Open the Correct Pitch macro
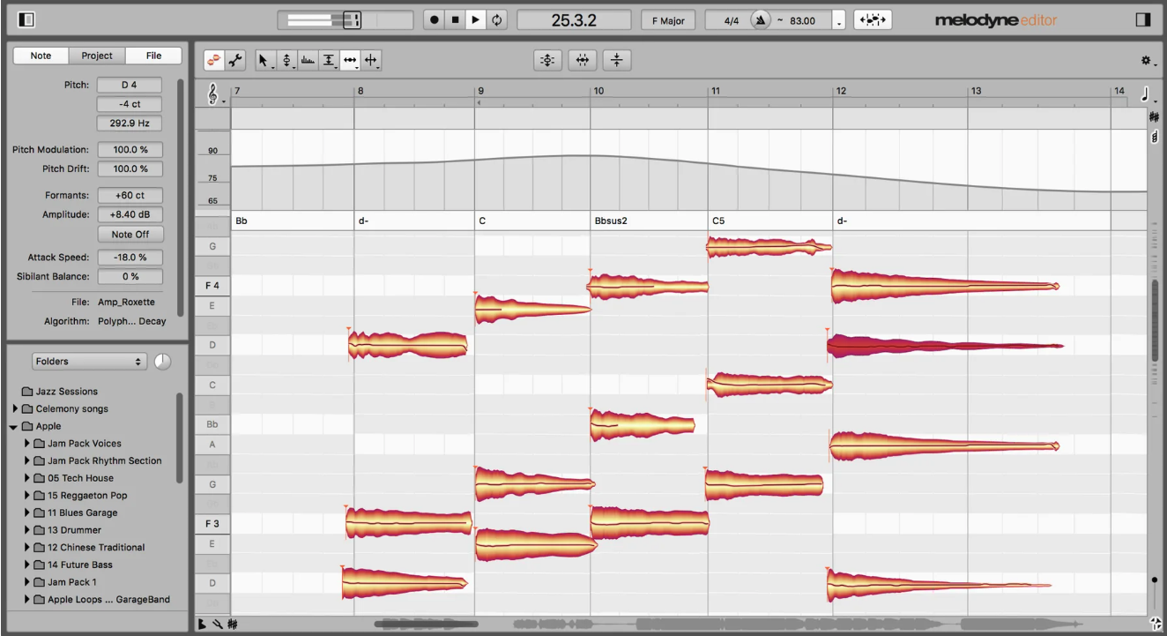This screenshot has width=1167, height=636. (x=547, y=60)
